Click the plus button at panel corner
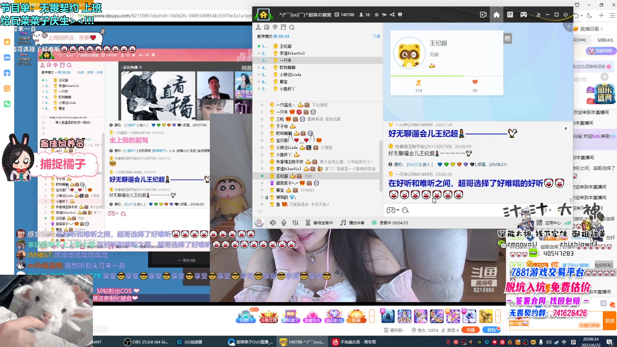Viewport: 617px width, 347px height. (568, 27)
